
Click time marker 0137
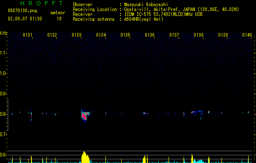click(174, 35)
